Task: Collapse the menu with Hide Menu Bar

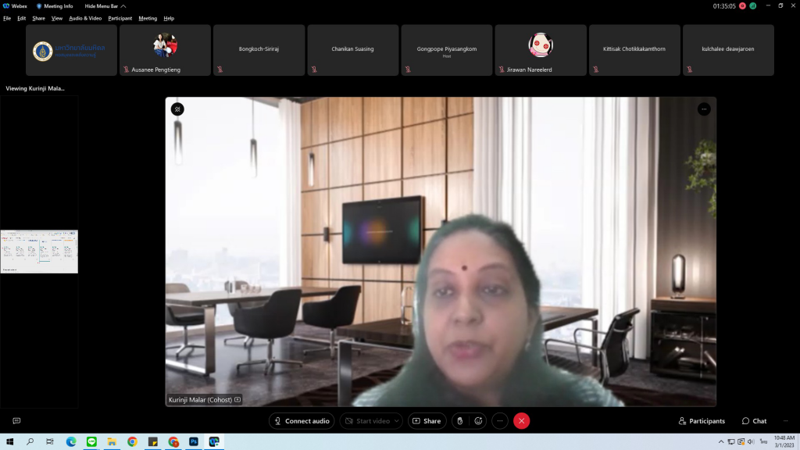Action: (105, 6)
